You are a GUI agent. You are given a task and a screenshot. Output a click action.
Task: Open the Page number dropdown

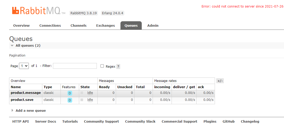pyautogui.click(x=24, y=66)
